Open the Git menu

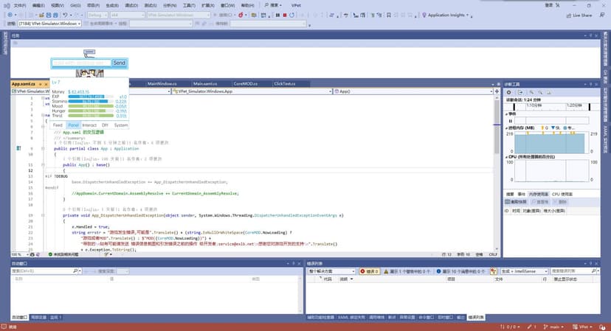tap(75, 5)
